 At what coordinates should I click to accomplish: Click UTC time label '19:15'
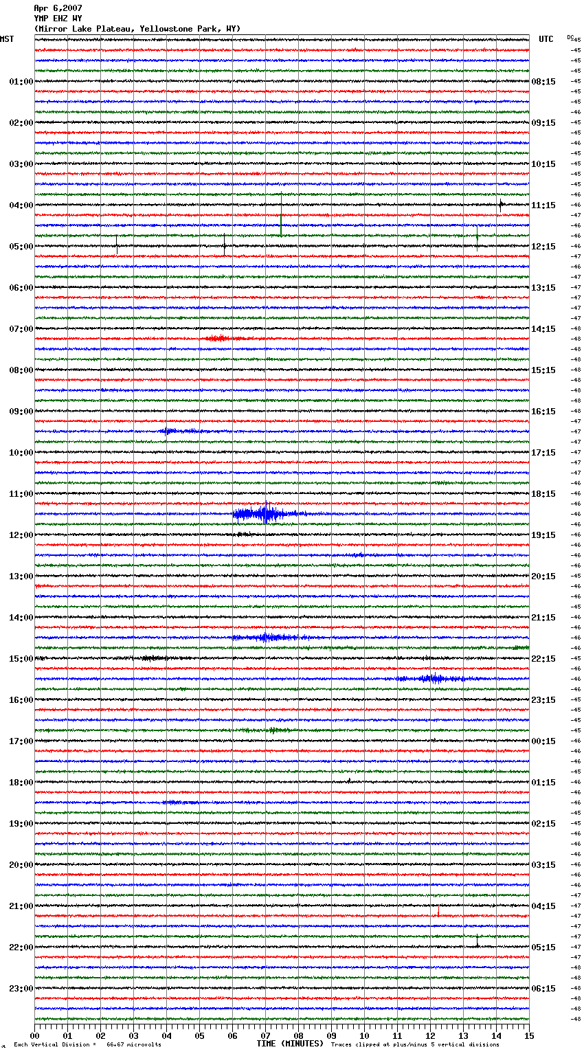click(x=543, y=535)
